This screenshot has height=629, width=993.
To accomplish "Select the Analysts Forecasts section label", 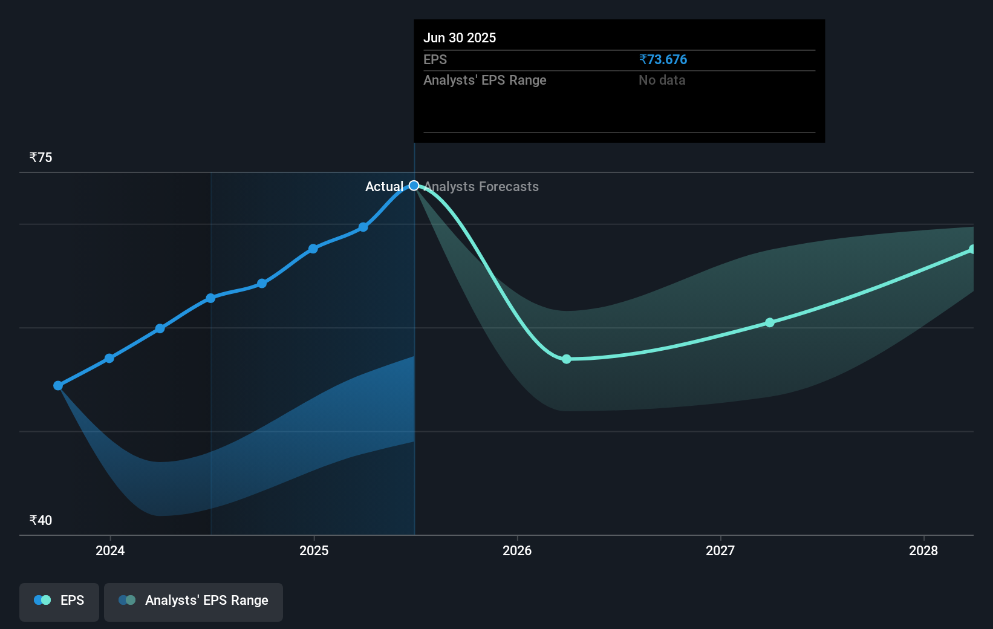I will pyautogui.click(x=481, y=186).
